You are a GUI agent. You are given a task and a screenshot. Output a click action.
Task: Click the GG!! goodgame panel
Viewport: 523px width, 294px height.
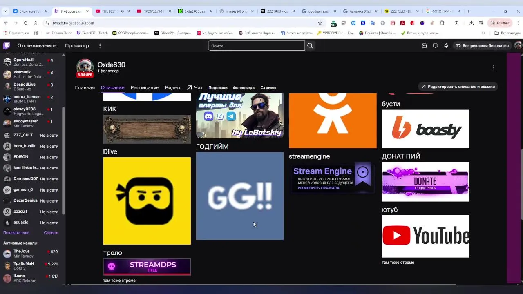[x=239, y=196]
